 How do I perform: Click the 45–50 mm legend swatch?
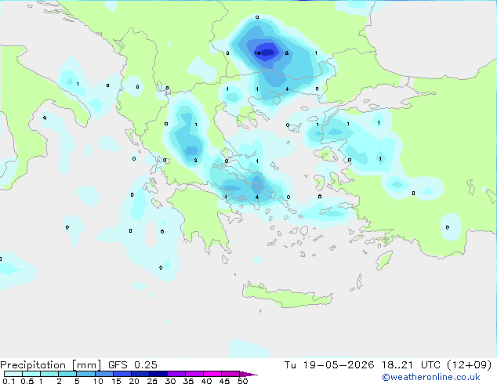230,374
